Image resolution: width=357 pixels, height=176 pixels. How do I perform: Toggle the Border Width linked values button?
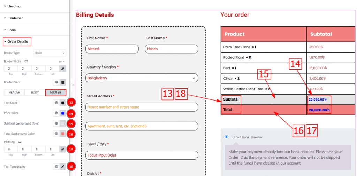point(63,69)
